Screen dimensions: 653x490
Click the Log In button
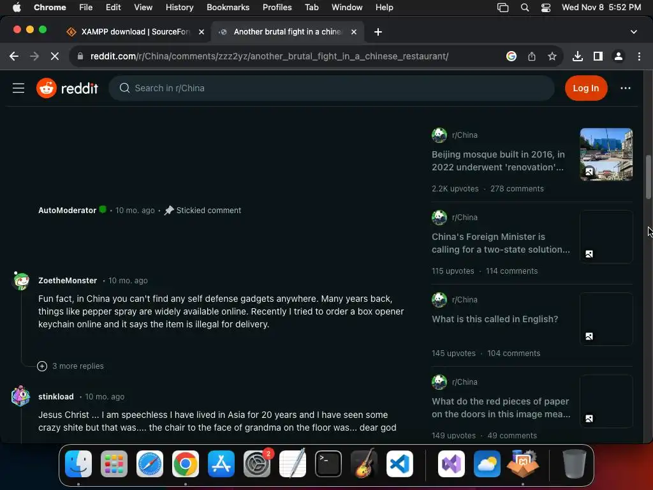click(x=585, y=88)
